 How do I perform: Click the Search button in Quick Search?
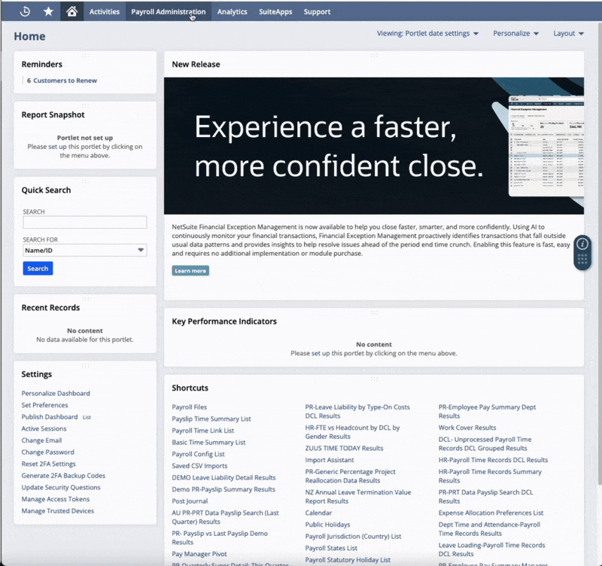37,268
